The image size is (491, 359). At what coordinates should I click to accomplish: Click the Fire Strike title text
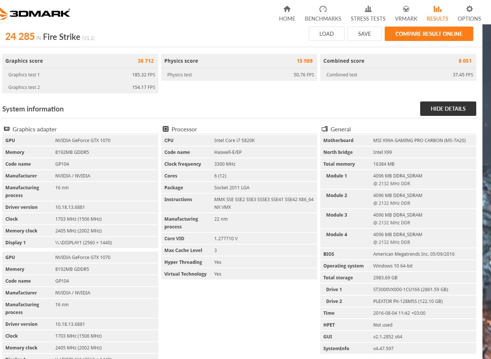[62, 37]
